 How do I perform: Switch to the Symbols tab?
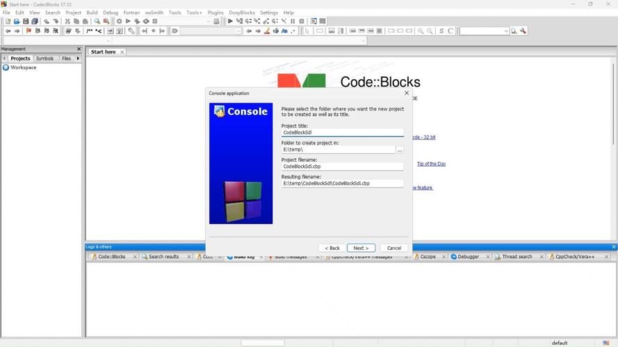click(x=44, y=58)
